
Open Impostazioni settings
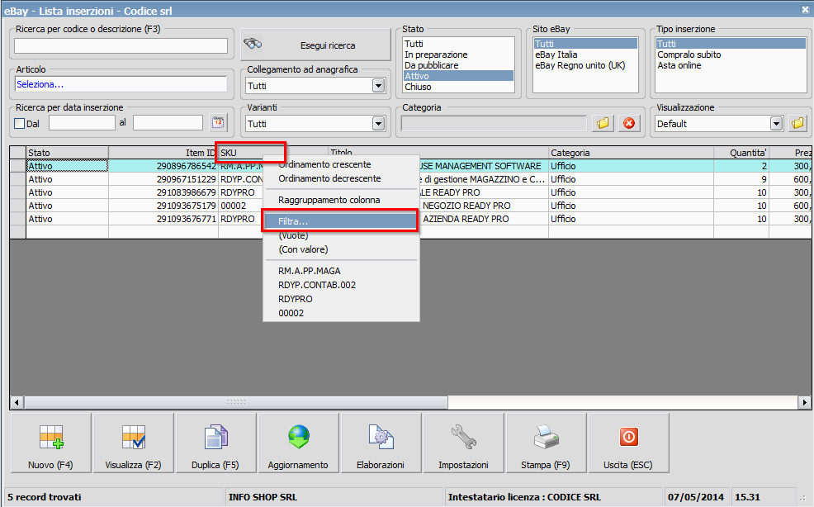click(463, 443)
